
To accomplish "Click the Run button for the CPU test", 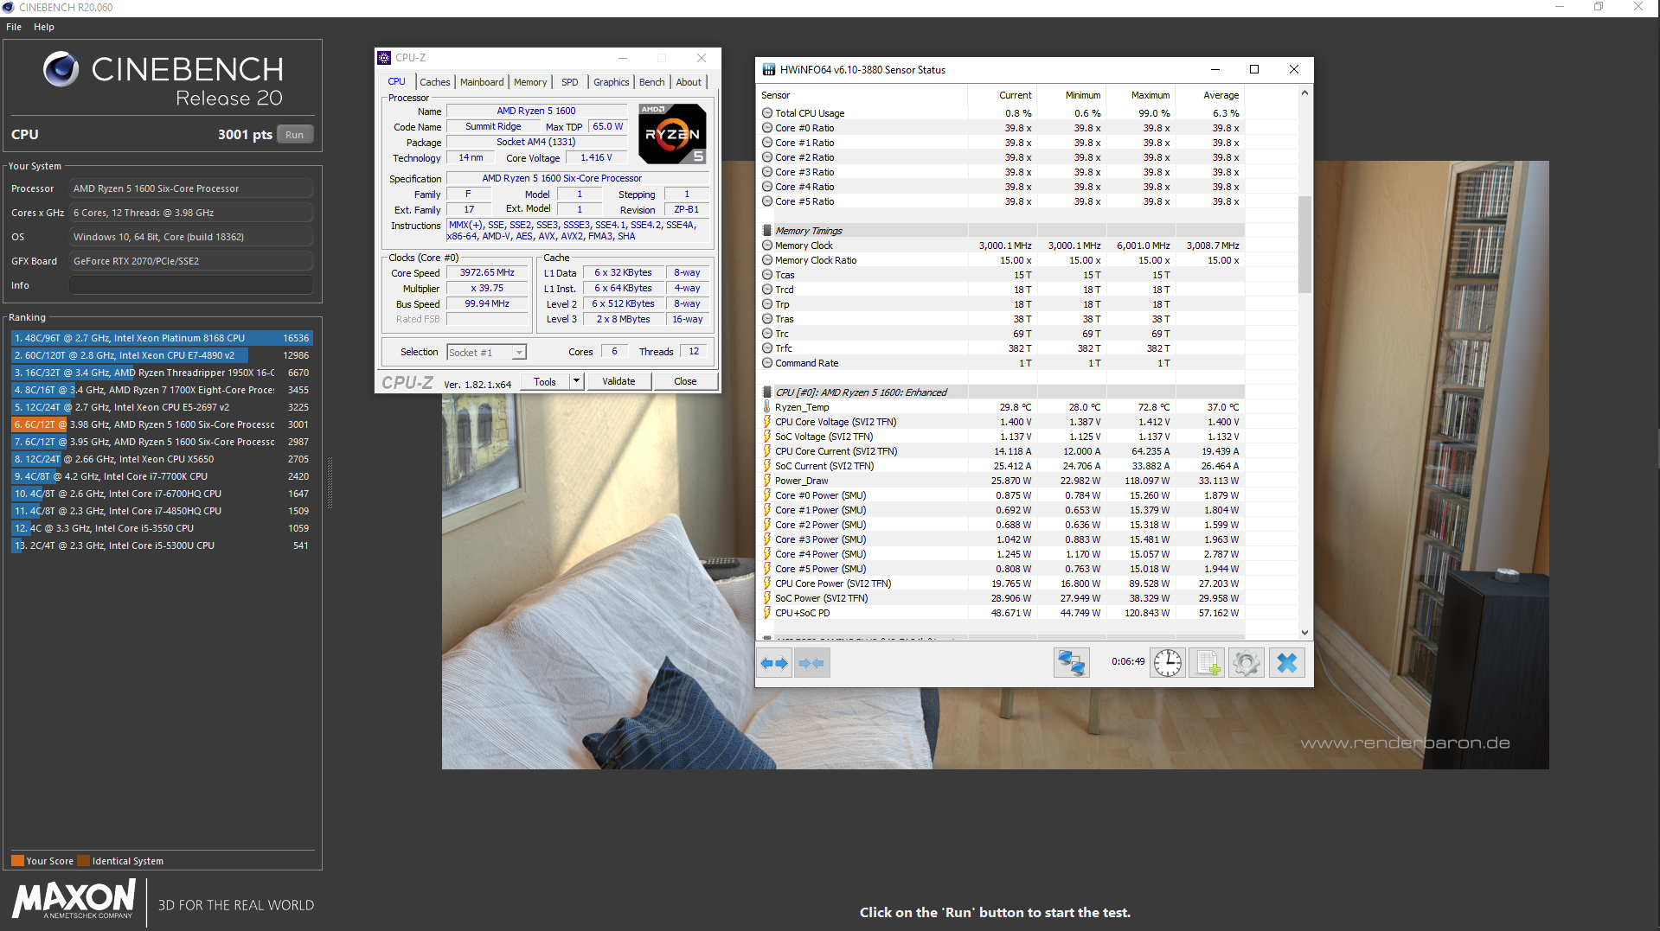I will tap(295, 135).
